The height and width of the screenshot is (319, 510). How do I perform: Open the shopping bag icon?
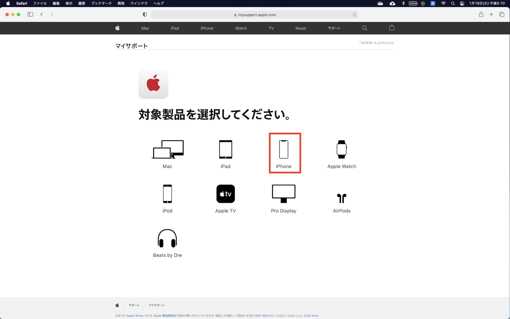[391, 28]
